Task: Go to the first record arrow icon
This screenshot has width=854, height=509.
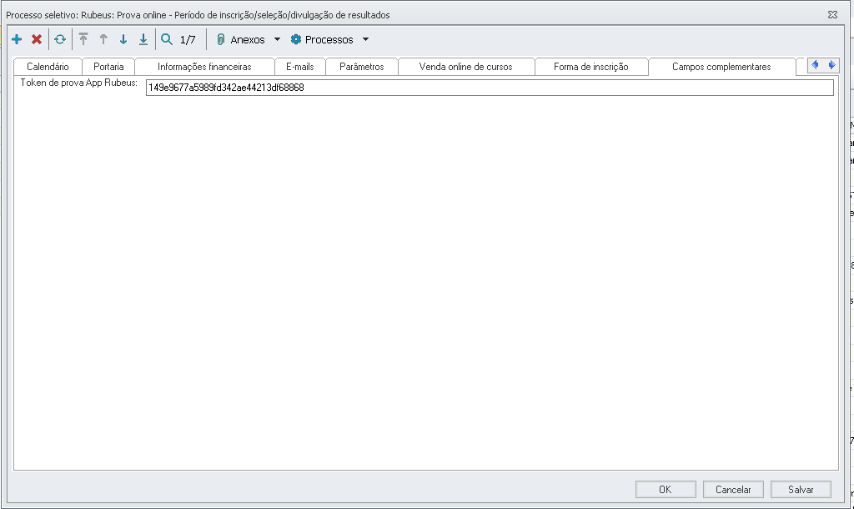Action: click(83, 39)
